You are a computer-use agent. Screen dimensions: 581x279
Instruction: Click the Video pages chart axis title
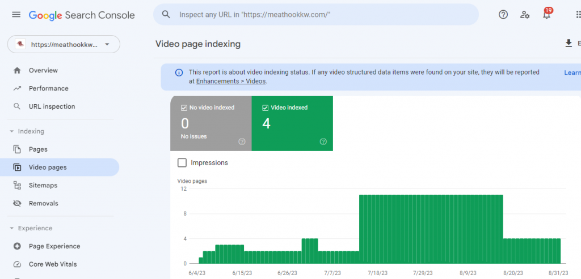click(x=192, y=181)
